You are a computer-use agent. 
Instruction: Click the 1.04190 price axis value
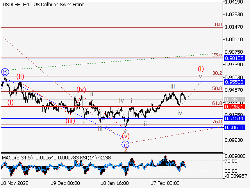234,2
